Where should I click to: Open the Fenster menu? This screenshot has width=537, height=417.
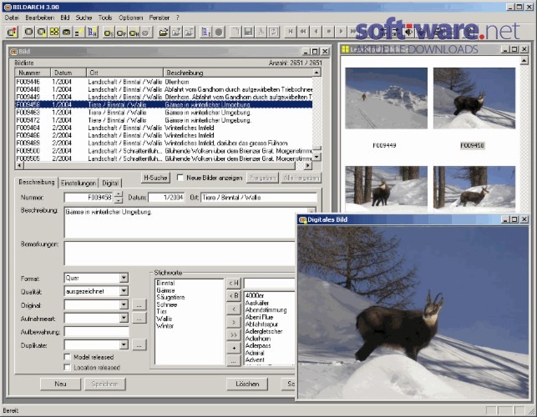(160, 18)
